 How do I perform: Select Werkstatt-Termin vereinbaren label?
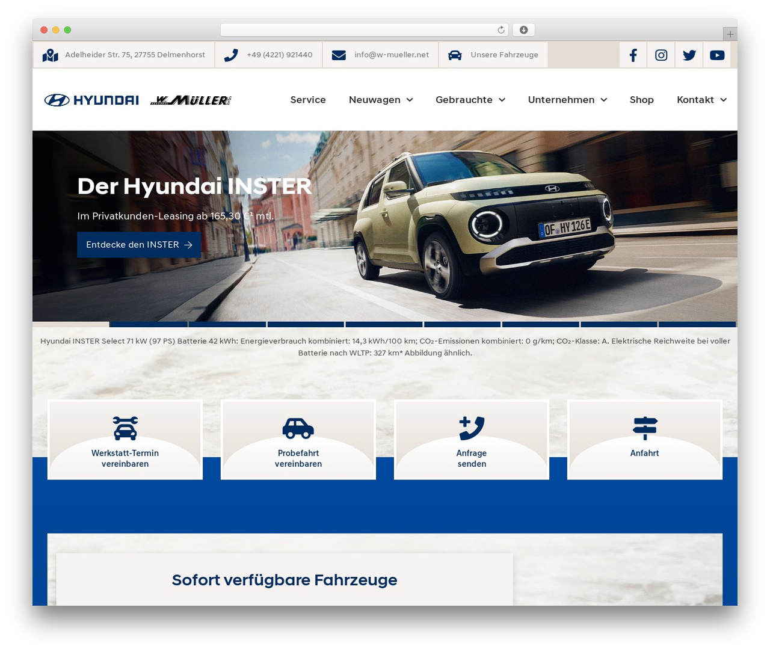(x=125, y=458)
